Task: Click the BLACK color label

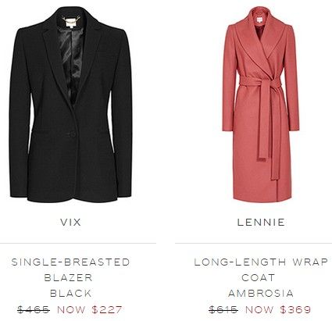Action: [71, 294]
